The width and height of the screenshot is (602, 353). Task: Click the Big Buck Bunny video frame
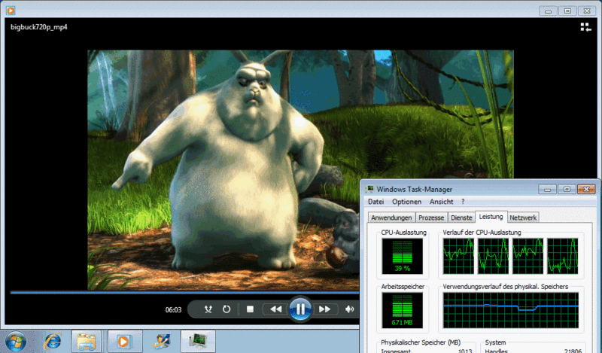pyautogui.click(x=300, y=169)
